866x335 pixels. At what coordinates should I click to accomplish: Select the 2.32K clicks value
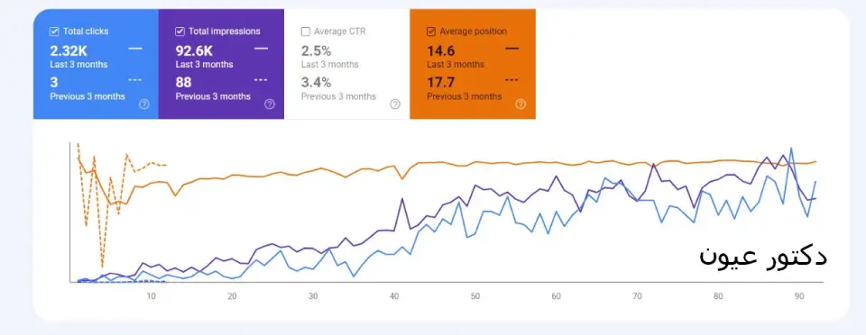[69, 51]
